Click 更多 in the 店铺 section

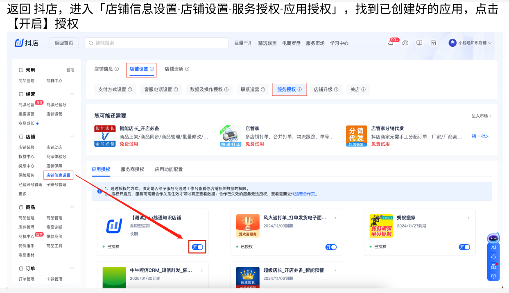(23, 194)
